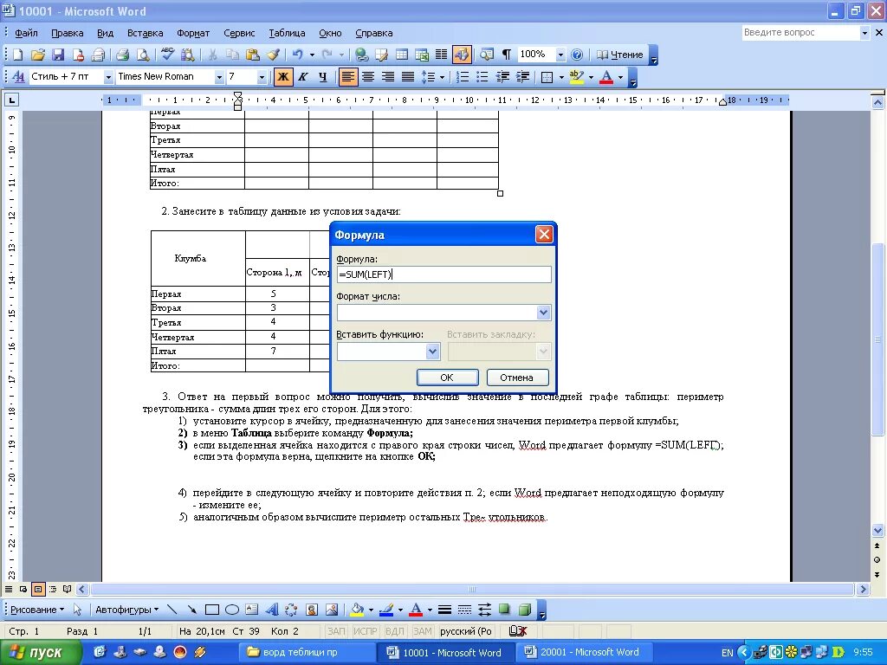Select the Rectangle drawing tool

[212, 610]
